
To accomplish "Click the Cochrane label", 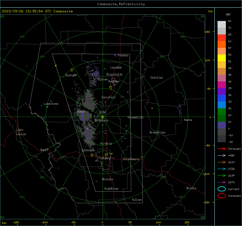I will pos(88,150).
